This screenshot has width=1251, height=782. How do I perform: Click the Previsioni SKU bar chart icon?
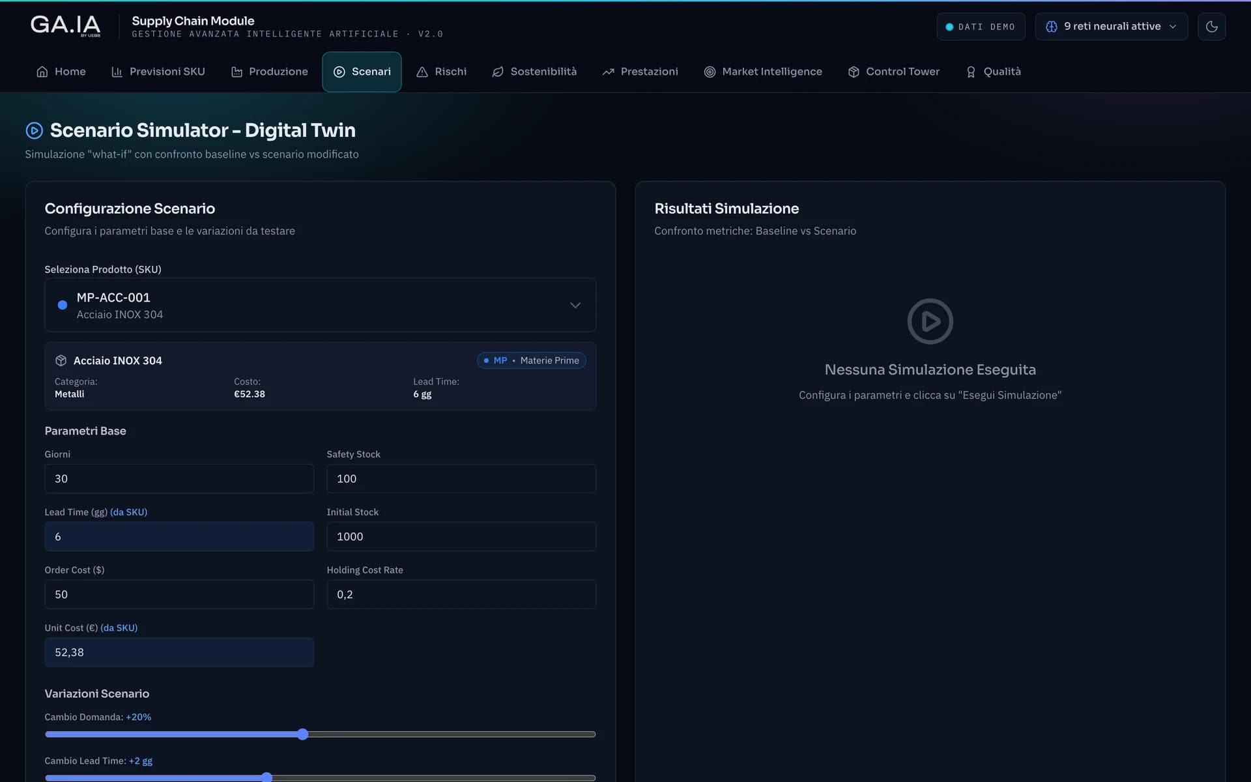tap(117, 72)
